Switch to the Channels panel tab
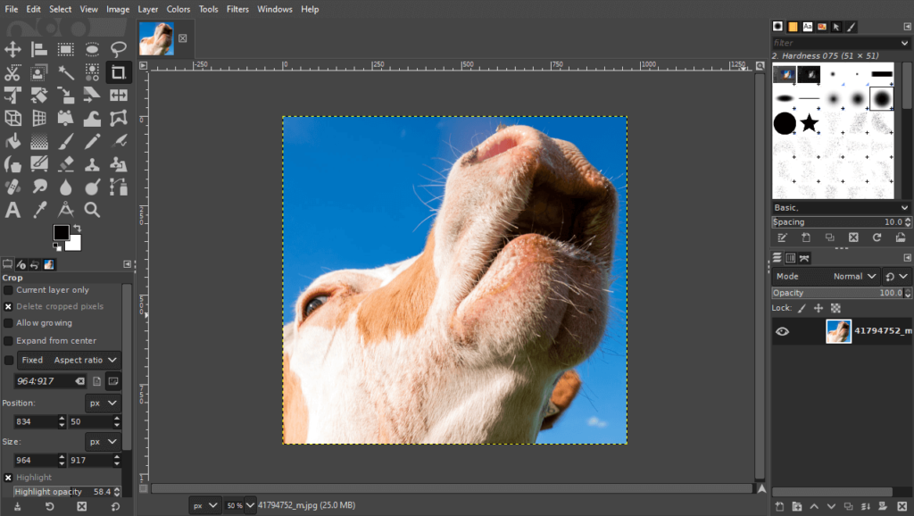Screen dimensions: 914x516 [791, 258]
